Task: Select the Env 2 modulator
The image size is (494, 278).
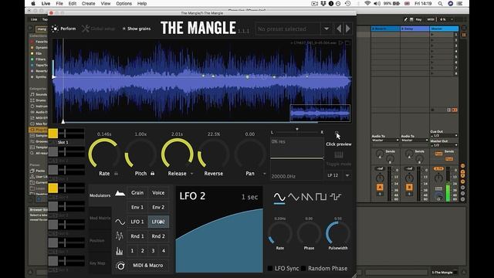Action: tap(158, 207)
